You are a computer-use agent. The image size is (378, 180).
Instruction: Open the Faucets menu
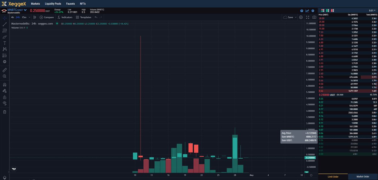71,3
